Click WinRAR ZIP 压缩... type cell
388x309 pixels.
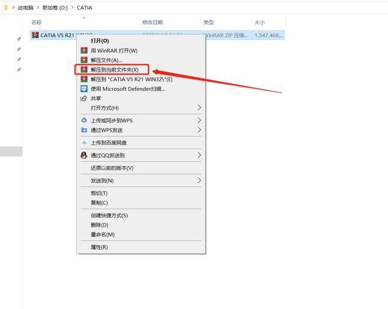click(x=227, y=35)
